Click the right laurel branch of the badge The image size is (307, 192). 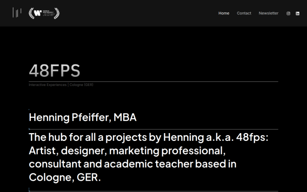point(57,13)
